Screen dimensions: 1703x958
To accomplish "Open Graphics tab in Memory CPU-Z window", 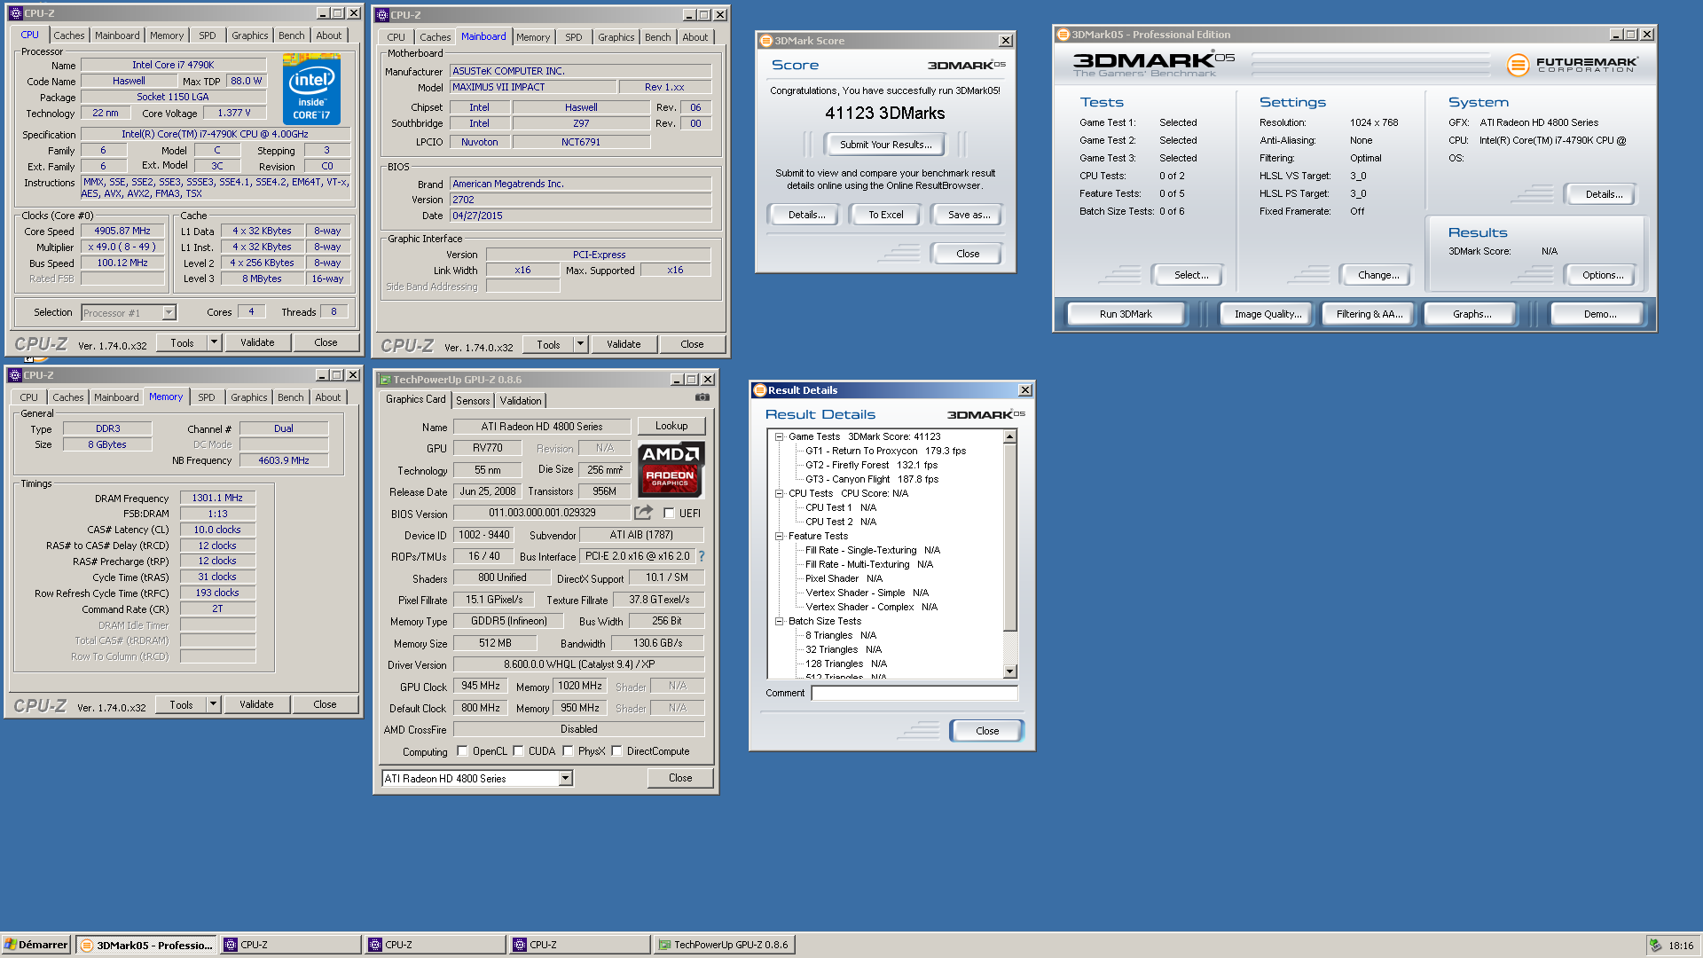I will (x=248, y=397).
